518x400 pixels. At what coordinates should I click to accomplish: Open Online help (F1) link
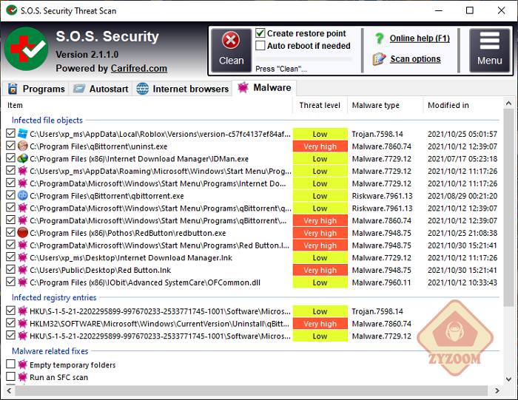[420, 38]
